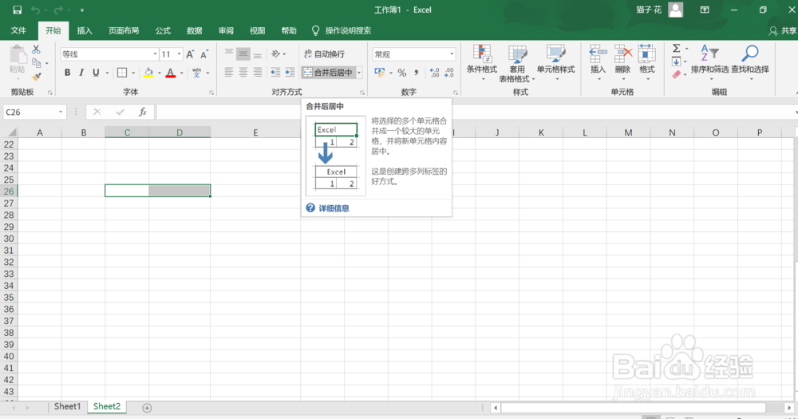
Task: Decrease decimal places icon
Action: tap(448, 73)
